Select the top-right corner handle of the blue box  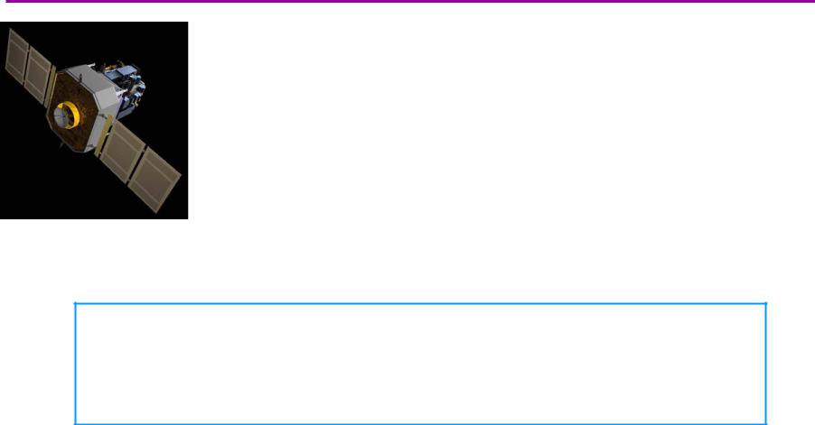pyautogui.click(x=766, y=303)
